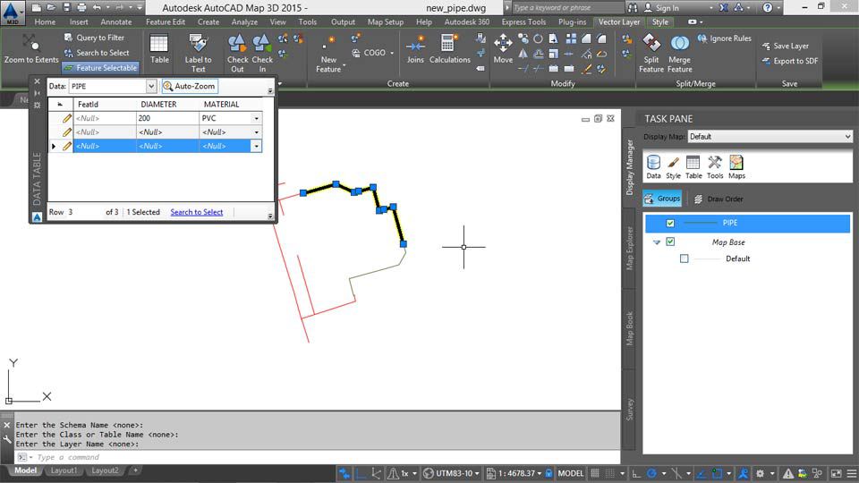
Task: Click the workspace gear icon in status bar
Action: (x=760, y=474)
